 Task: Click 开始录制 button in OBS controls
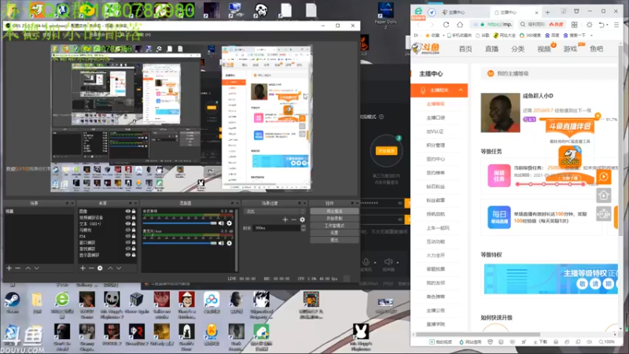334,219
